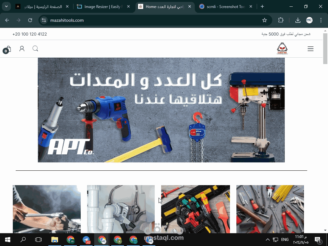Switch to the scrnli Screenshot Tool tab
Screen dimensions: 328x246
[226, 7]
